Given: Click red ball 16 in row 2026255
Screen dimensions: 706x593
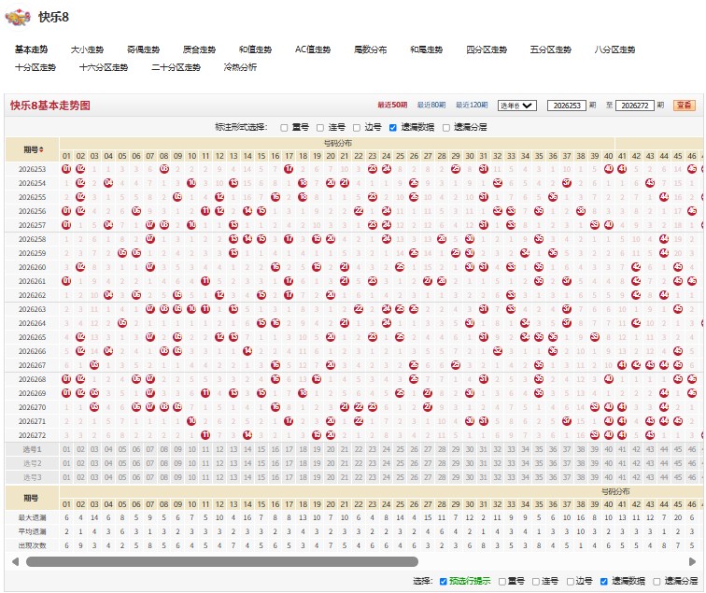Looking at the screenshot, I should (275, 197).
